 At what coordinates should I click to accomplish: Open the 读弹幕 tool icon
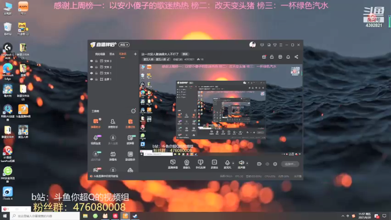click(x=130, y=140)
